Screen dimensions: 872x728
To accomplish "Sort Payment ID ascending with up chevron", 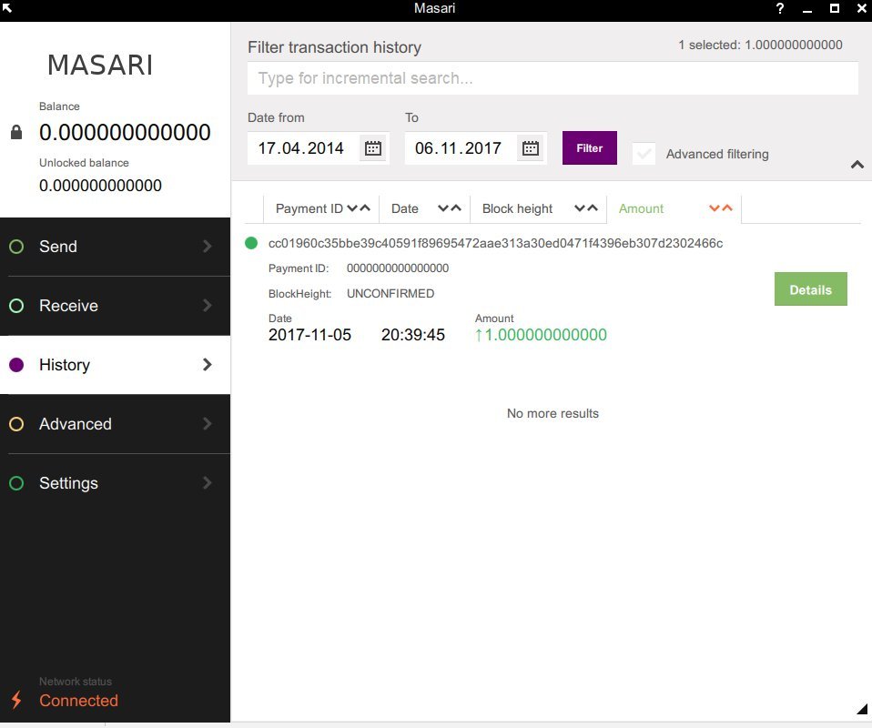I will click(365, 208).
